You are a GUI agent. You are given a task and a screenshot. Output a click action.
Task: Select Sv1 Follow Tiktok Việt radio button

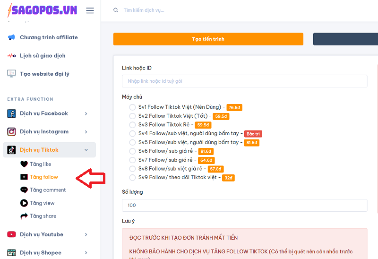[132, 107]
